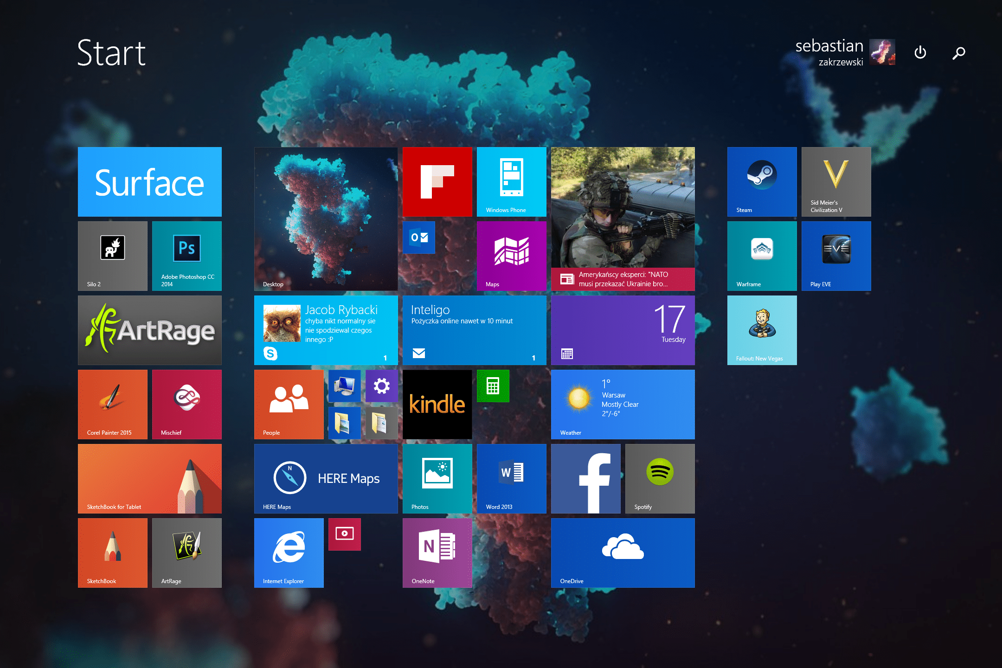Screen dimensions: 1002x668
Task: Open the news tile about NATO
Action: pyautogui.click(x=623, y=219)
